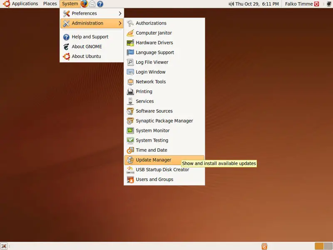Launch Firefox from the top panel
The width and height of the screenshot is (333, 250).
point(84,4)
